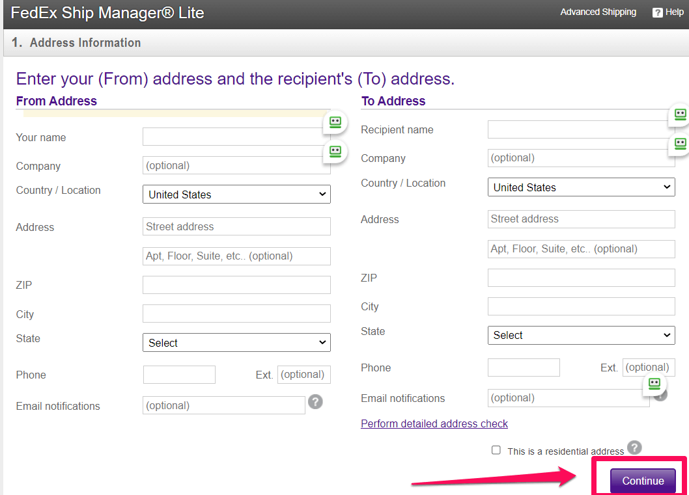Open help tooltip for From Email notifications
Screen dimensions: 689x495
coord(315,401)
